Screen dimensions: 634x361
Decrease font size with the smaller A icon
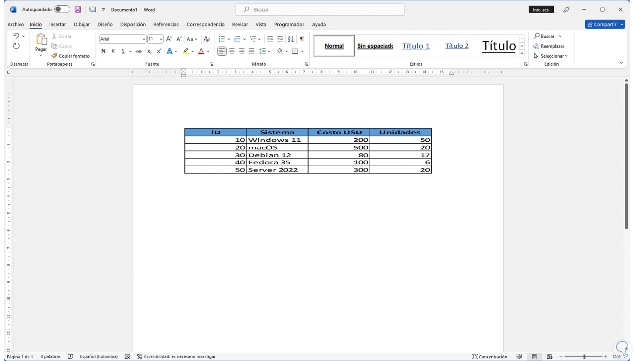point(179,39)
